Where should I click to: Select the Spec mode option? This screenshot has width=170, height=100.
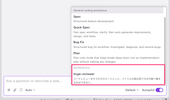coord(117,19)
